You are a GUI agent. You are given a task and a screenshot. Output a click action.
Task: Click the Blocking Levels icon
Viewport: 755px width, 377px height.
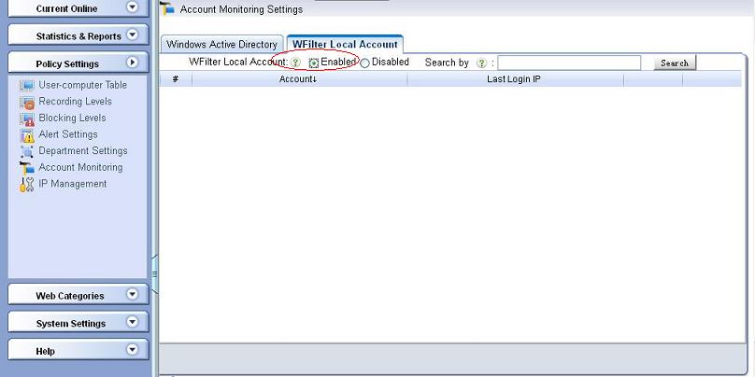[x=27, y=119]
